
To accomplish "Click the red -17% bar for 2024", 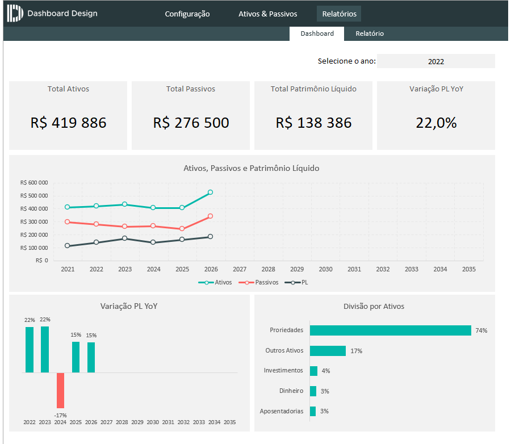I will click(x=60, y=390).
